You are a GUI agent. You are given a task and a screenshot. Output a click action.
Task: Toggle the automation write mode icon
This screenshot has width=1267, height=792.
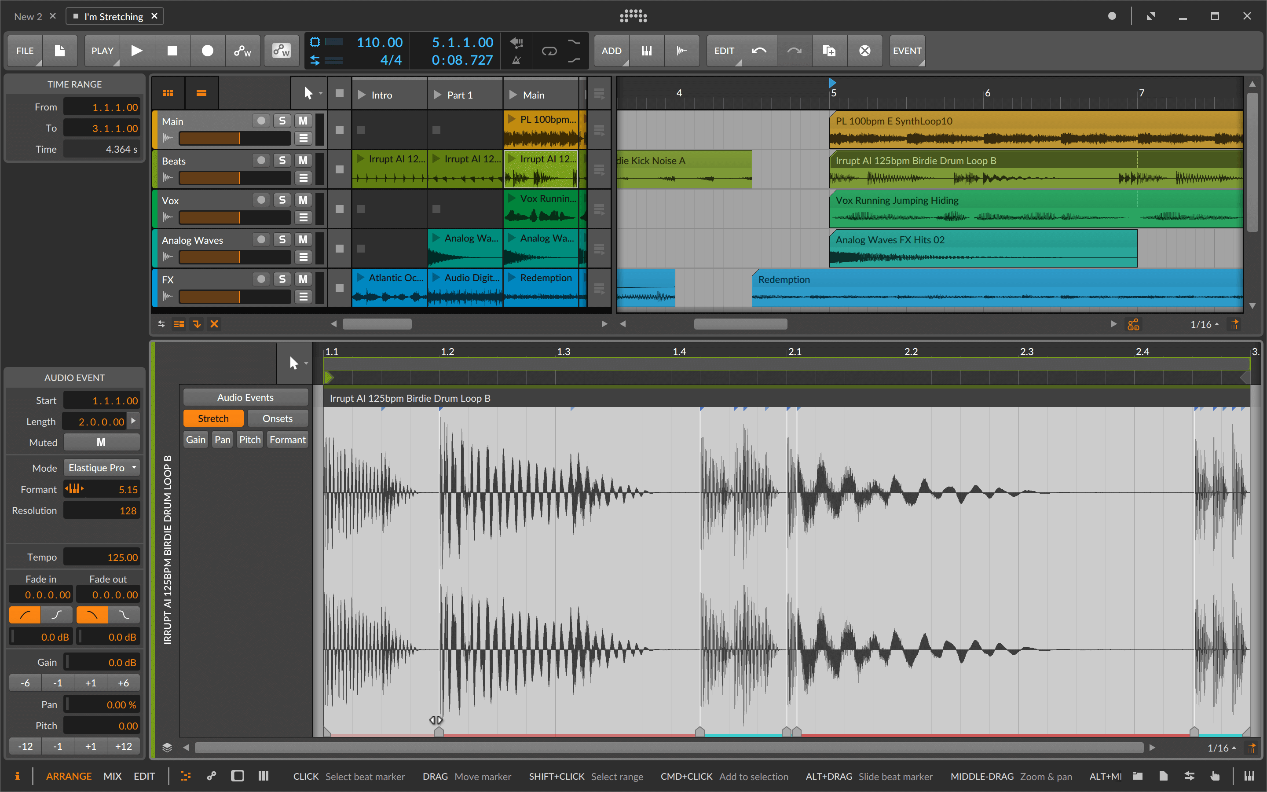point(242,51)
